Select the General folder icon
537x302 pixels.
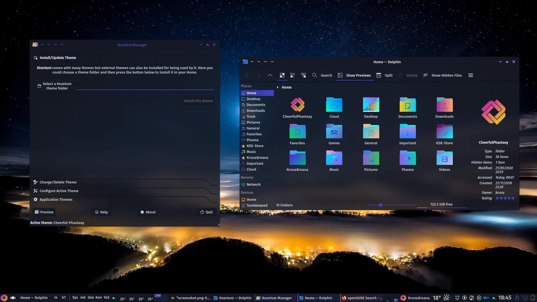(371, 131)
